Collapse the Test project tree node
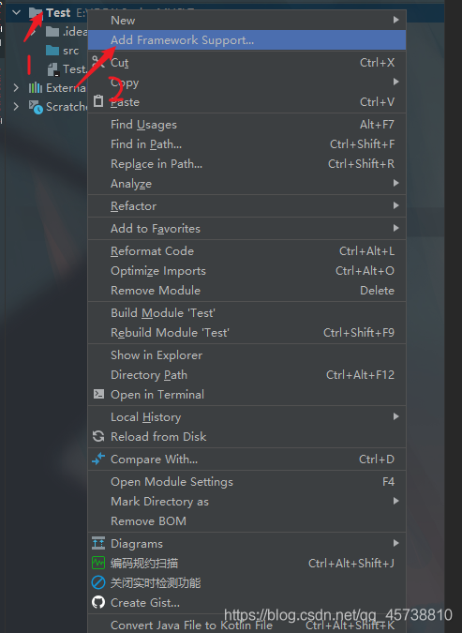This screenshot has width=462, height=633. pyautogui.click(x=17, y=12)
